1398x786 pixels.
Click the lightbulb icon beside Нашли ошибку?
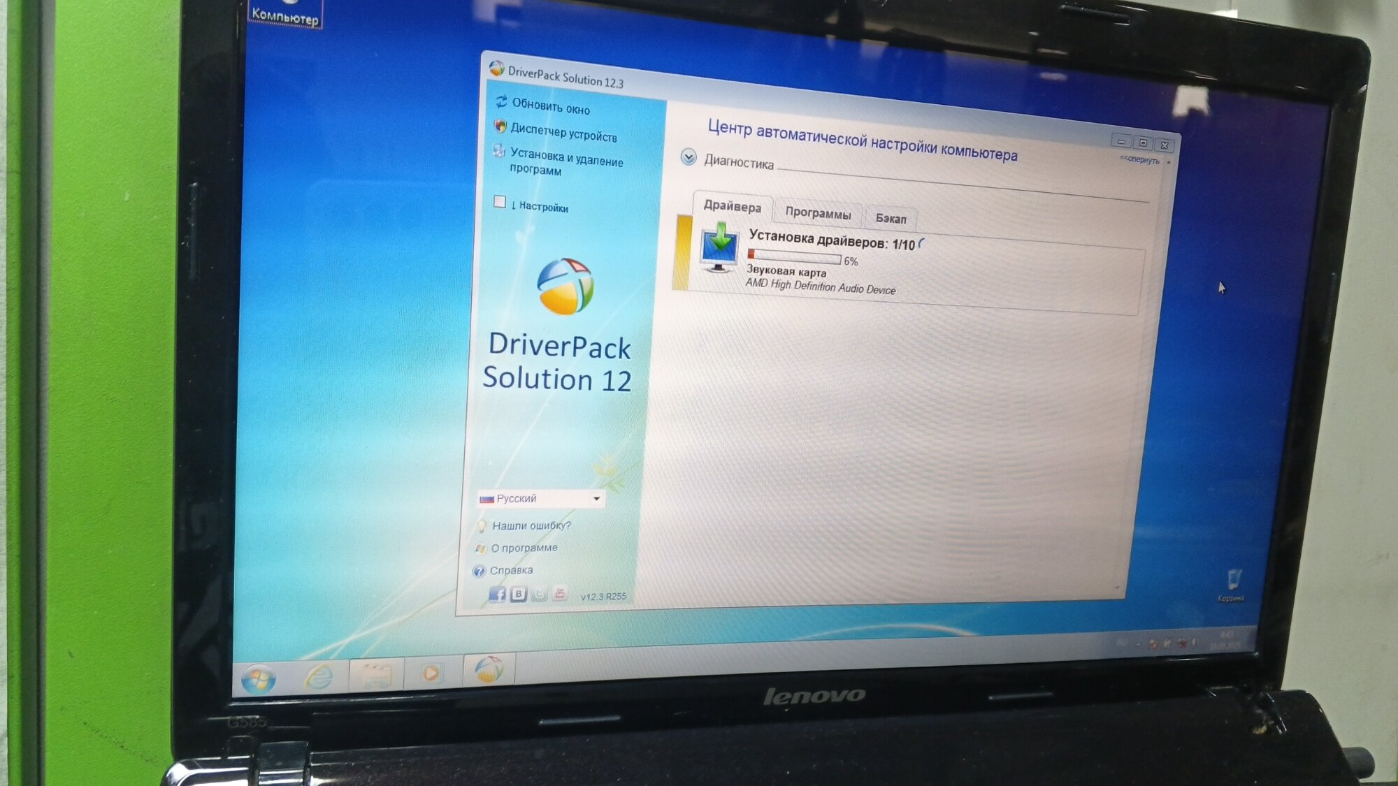482,525
